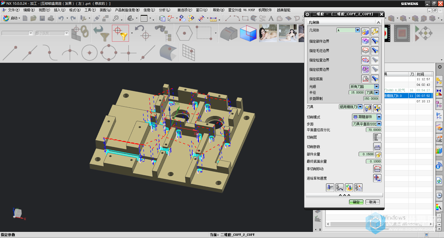444x238 pixels.
Task: Click the undo arrow in main toolbar
Action: pos(61,18)
